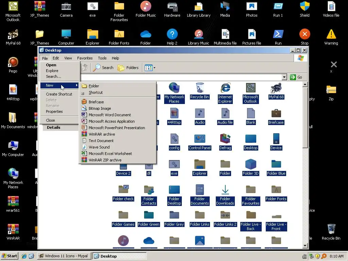Select the 44Rttsp icon in Desktop window
348x261 pixels.
(174, 116)
